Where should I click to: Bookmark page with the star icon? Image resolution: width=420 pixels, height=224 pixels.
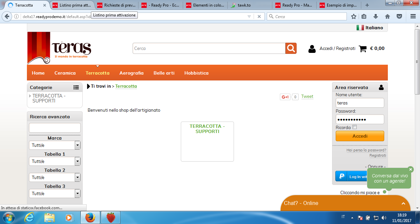coord(354,16)
